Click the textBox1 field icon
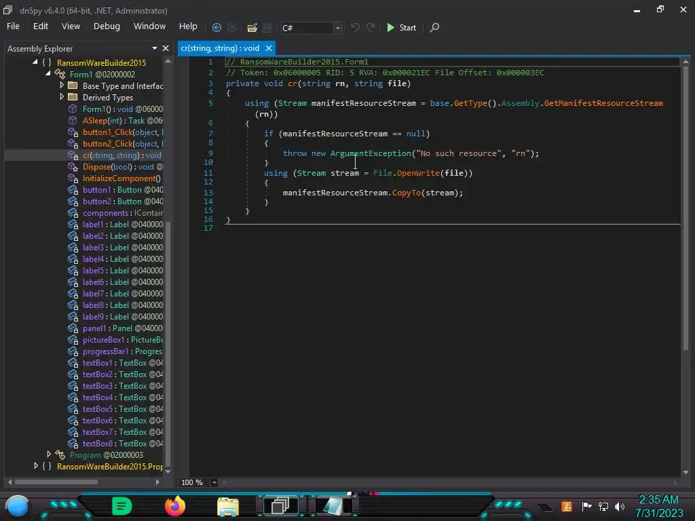The image size is (695, 521). (73, 362)
